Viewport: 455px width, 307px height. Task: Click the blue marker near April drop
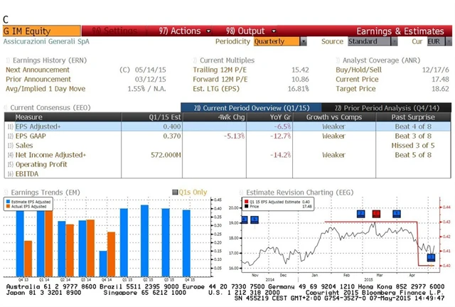[x=431, y=257]
